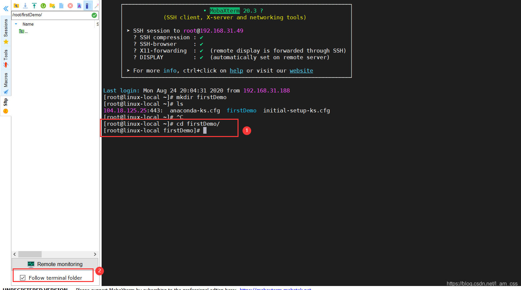The image size is (521, 290).
Task: Switch to the Sftp side tab
Action: click(6, 106)
